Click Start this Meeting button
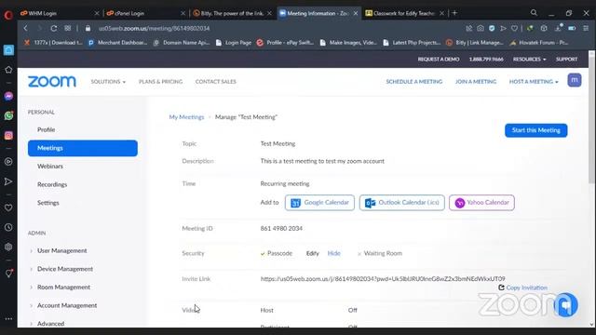The width and height of the screenshot is (596, 335). [x=536, y=130]
